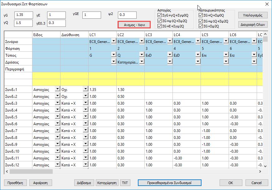272x190 pixels.
Task: Open Διεύθυνση dropdown for Συνδ.:1
Action: pos(85,89)
